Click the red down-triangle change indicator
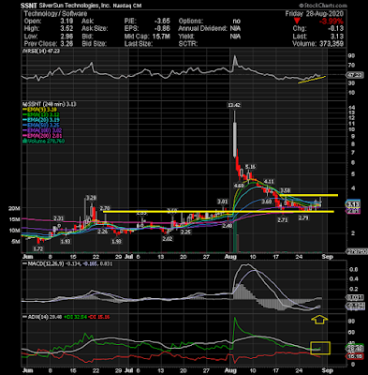368x375 pixels. pos(297,22)
